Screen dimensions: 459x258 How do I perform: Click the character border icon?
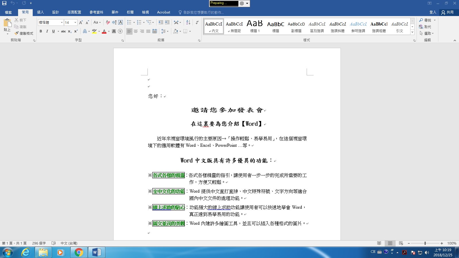(120, 22)
